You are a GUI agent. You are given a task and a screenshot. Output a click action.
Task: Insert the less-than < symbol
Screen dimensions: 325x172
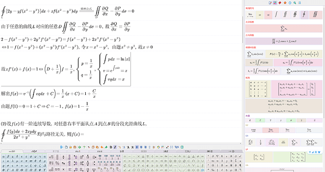pos(125,161)
